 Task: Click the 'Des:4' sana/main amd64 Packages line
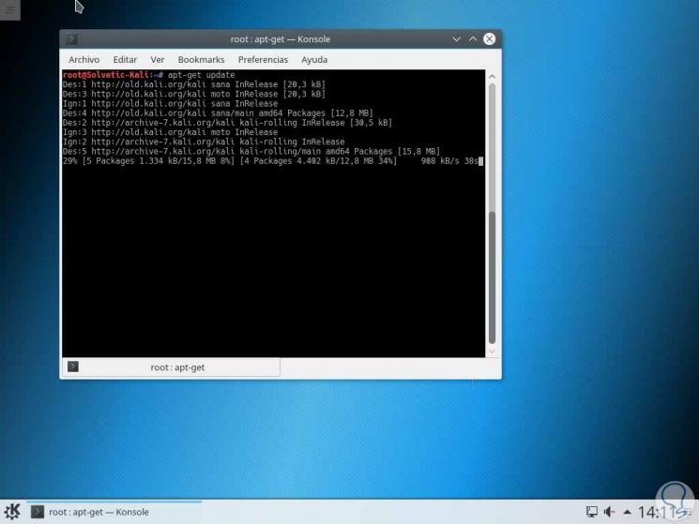tap(218, 113)
